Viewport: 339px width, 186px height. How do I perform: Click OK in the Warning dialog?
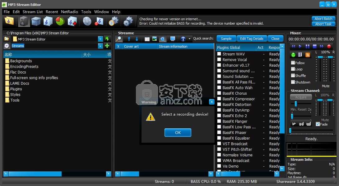178,132
